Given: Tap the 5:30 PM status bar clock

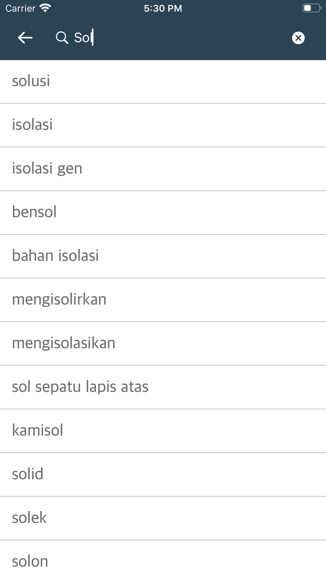Looking at the screenshot, I should tap(163, 8).
